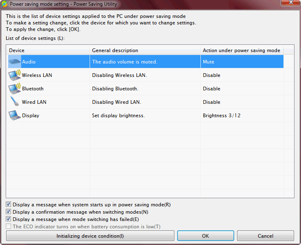Click the Device column header
The image size is (301, 245).
(x=48, y=50)
